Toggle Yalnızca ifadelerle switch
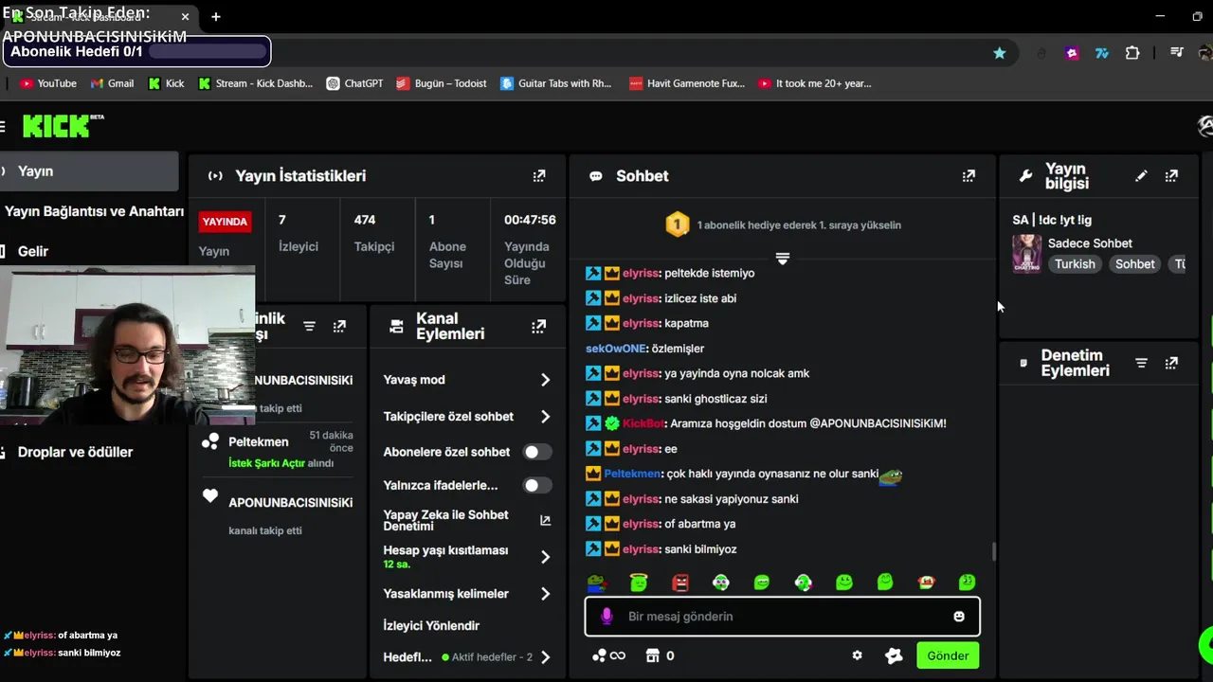The height and width of the screenshot is (682, 1213). coord(536,485)
